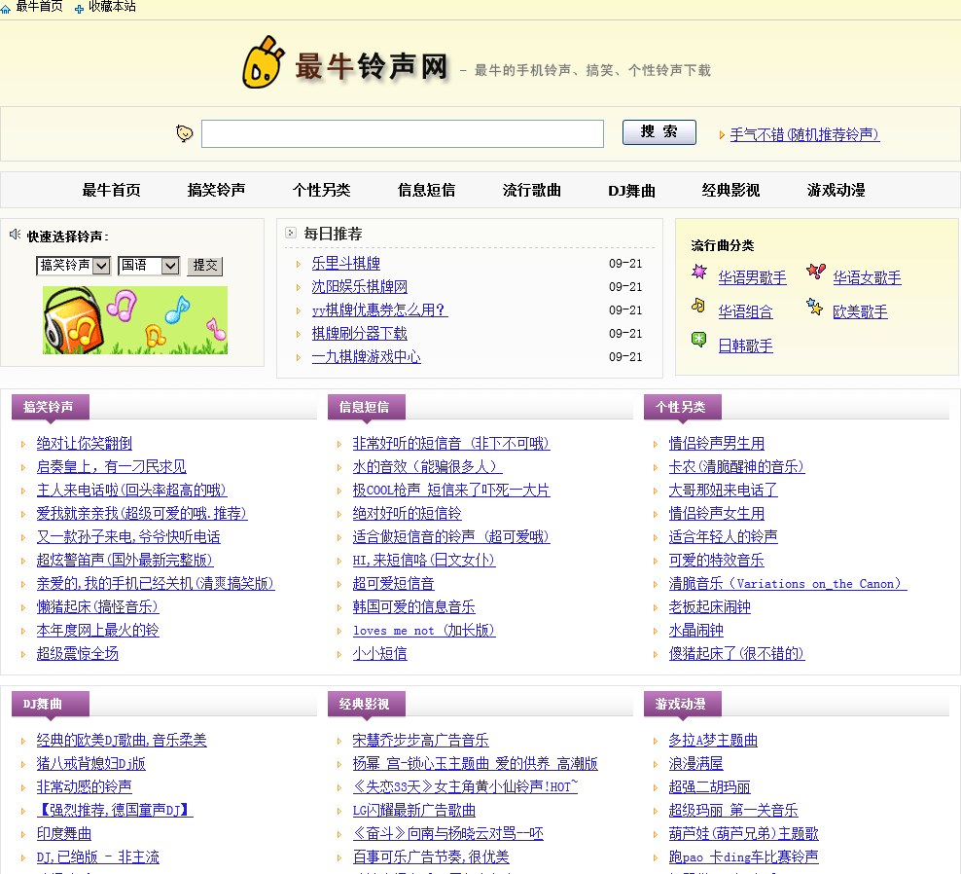
Task: Select the 华语男歌手 category link
Action: 752,277
